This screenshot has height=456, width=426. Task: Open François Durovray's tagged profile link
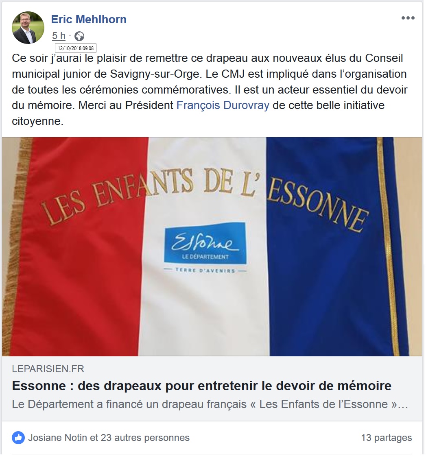223,105
